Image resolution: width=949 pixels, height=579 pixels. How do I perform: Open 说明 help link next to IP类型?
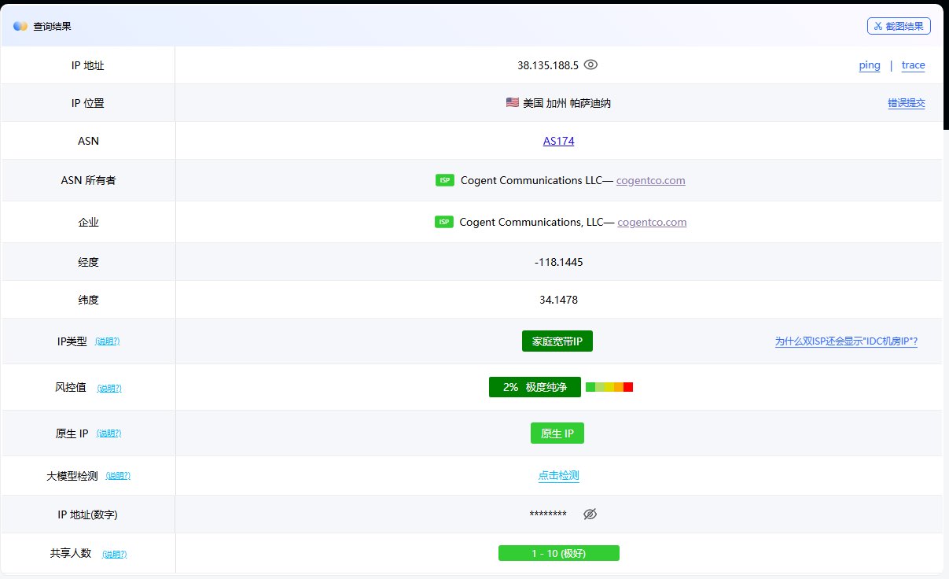click(x=108, y=341)
